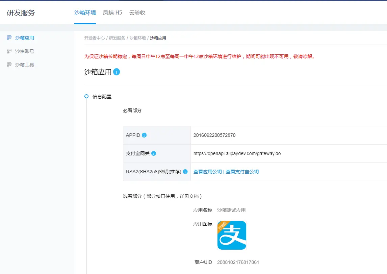Click the 研发服务 page title

[21, 13]
